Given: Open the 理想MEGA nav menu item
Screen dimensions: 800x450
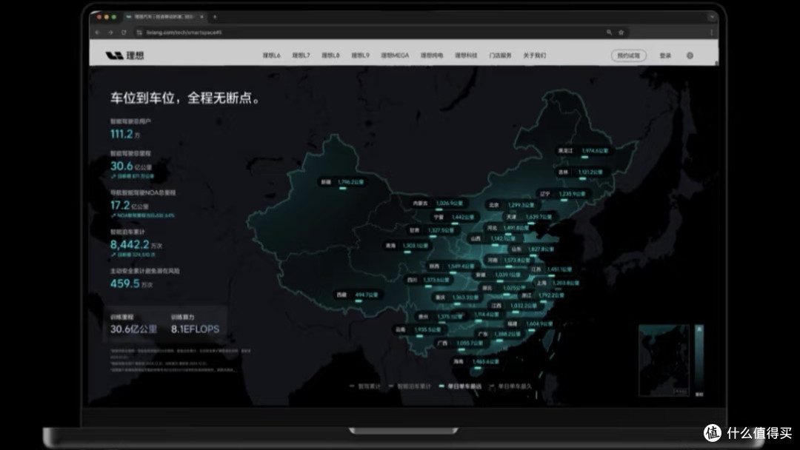Looking at the screenshot, I should coord(395,55).
